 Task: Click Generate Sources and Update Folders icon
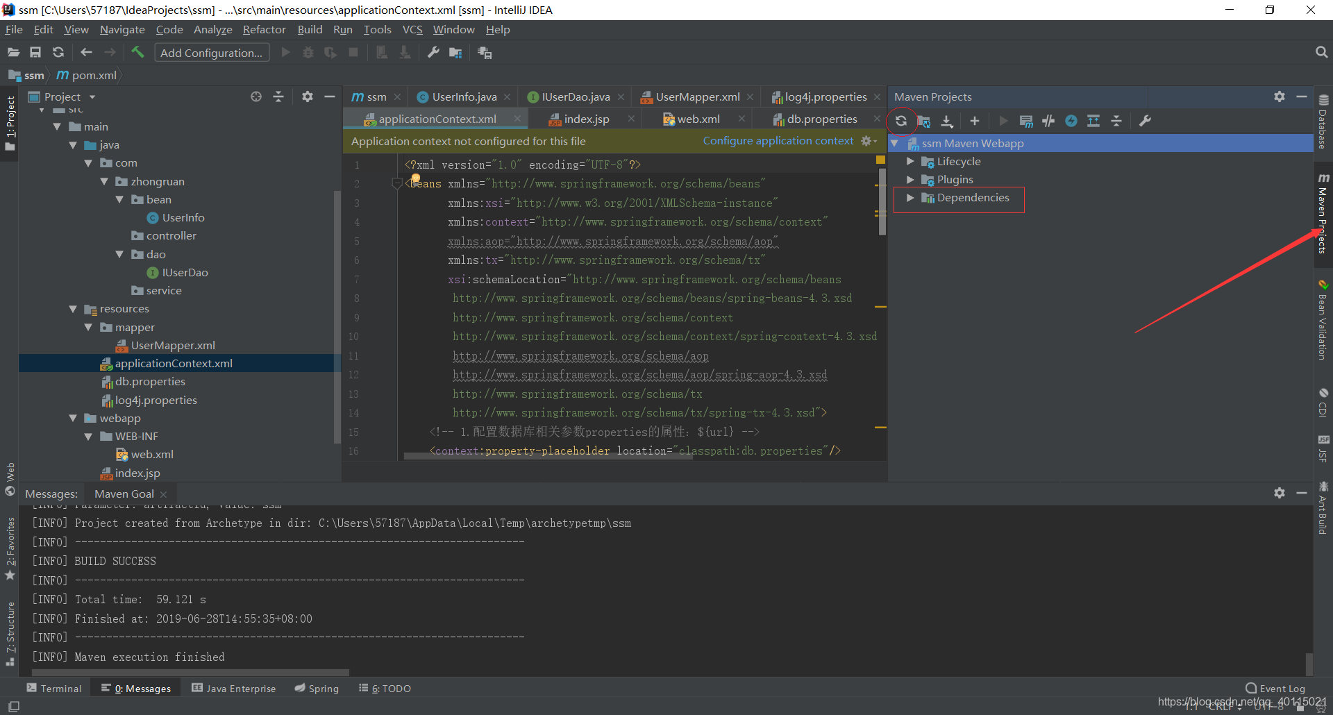pyautogui.click(x=924, y=121)
